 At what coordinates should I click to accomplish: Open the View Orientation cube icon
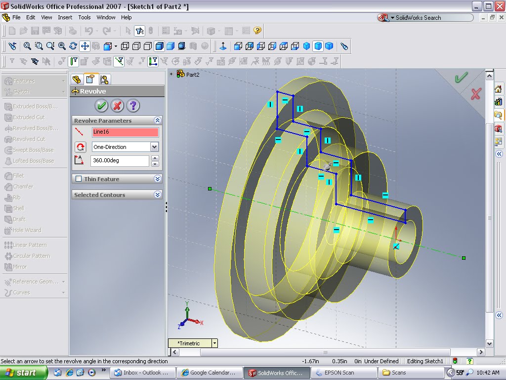click(107, 46)
